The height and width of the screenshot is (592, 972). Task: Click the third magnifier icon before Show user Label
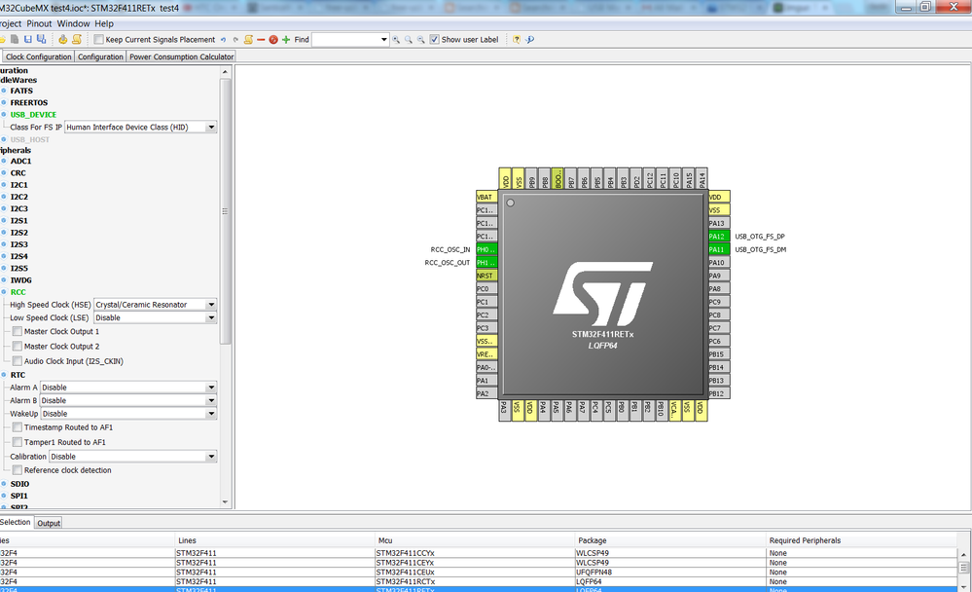[421, 40]
